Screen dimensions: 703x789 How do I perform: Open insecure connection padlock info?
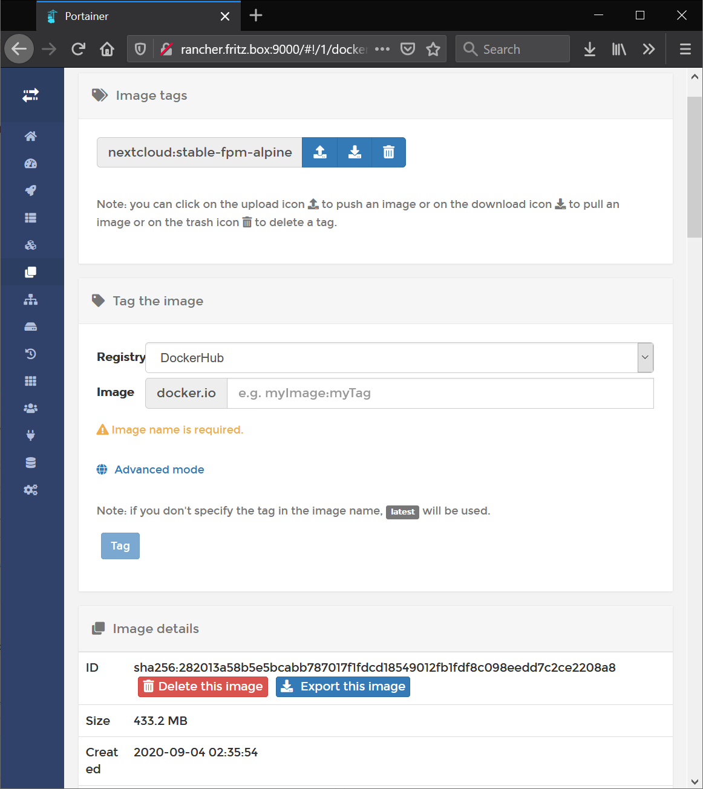166,49
